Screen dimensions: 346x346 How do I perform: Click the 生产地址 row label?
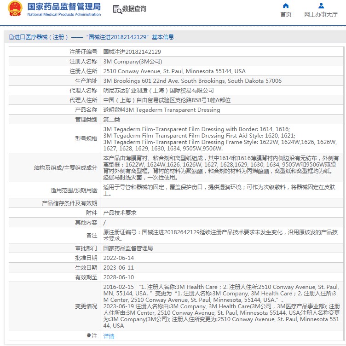[86, 81]
